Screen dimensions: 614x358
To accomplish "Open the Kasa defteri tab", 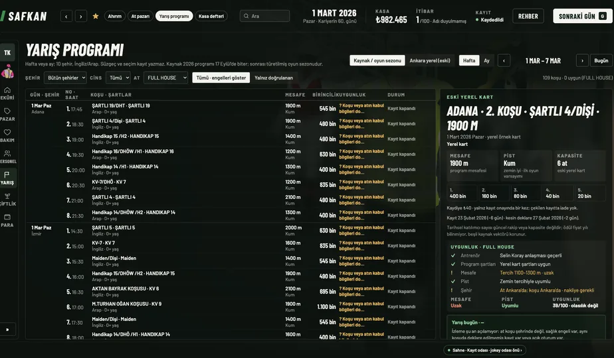I will pyautogui.click(x=211, y=17).
